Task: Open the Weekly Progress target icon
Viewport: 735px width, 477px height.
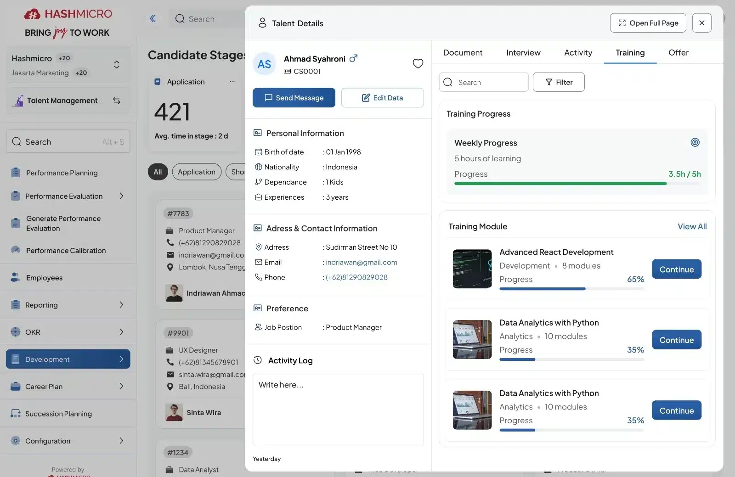Action: tap(695, 142)
